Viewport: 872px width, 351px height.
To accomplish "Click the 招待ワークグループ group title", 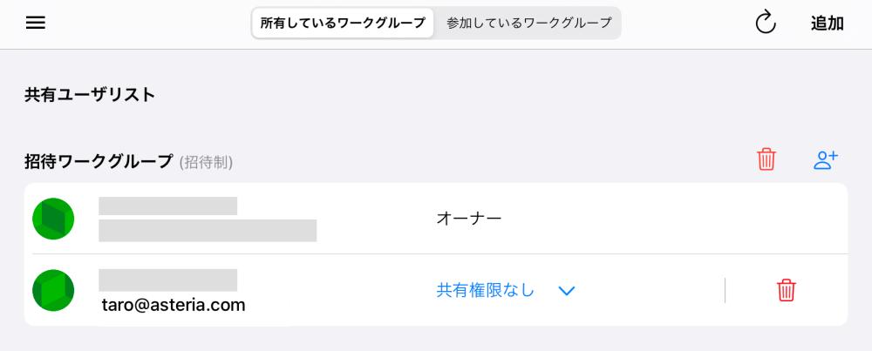I will pos(99,161).
